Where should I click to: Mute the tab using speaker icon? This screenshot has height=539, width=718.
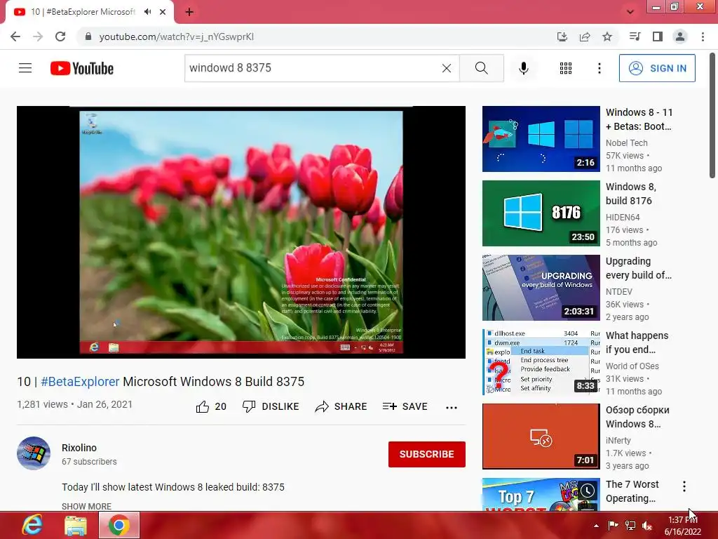click(147, 12)
